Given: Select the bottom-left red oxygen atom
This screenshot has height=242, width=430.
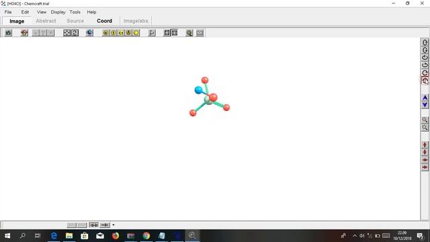Looking at the screenshot, I should pos(193,113).
